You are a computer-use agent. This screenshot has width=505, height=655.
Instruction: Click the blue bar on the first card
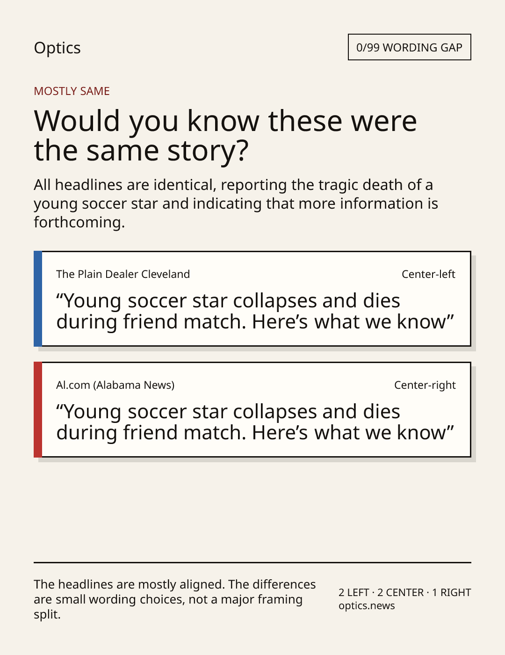pos(38,299)
